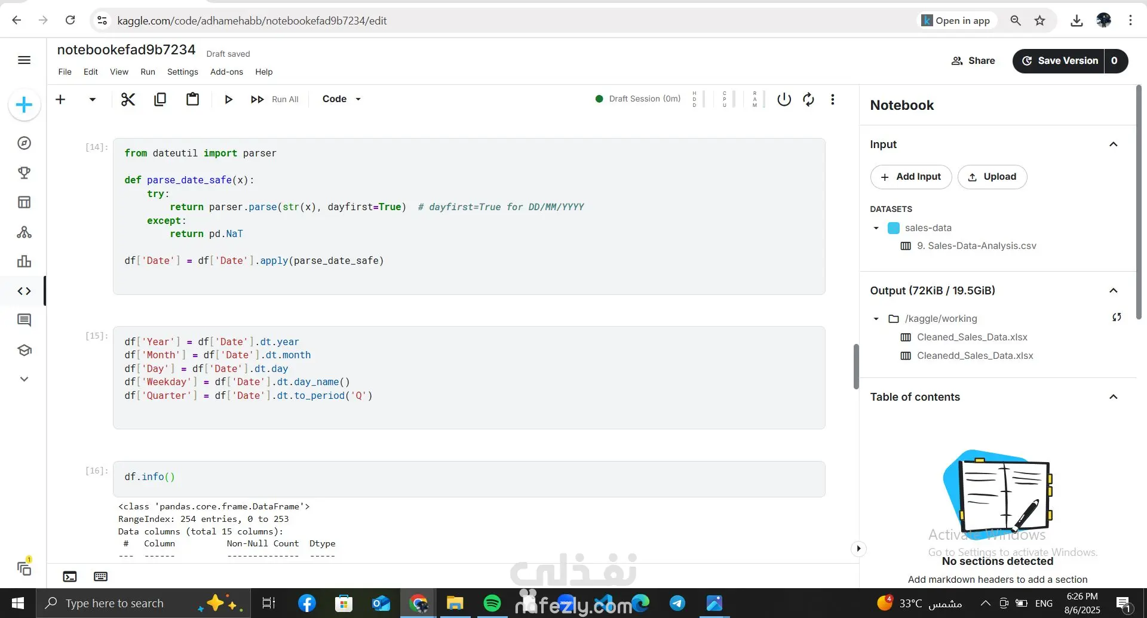Click the Upload button
Screen dimensions: 1147x618
pos(992,177)
